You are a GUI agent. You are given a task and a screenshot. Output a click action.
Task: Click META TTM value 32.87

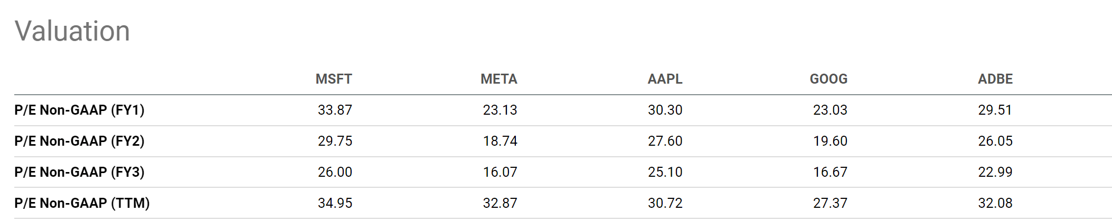500,203
